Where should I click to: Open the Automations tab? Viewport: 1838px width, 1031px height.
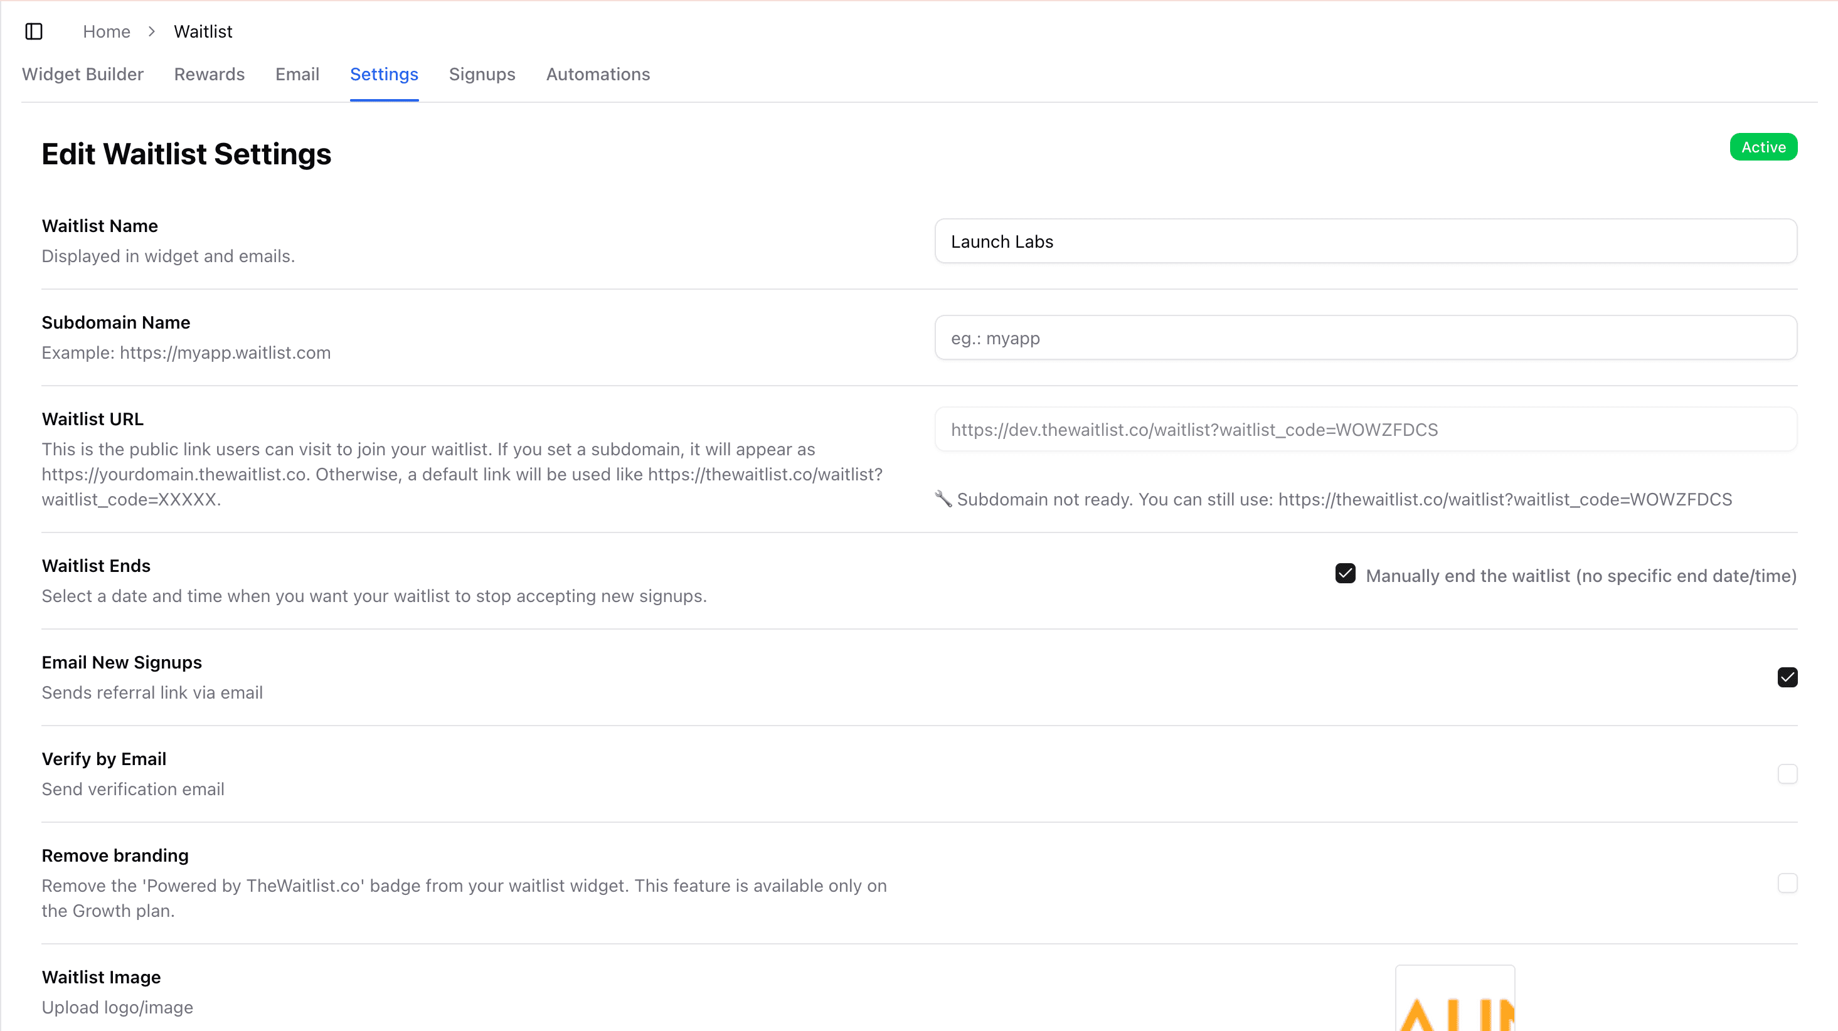pos(598,74)
